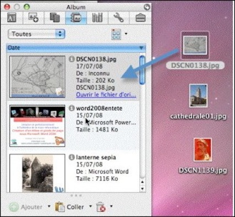Open the Citations pages toolbar icon
235x217 pixels.
tap(55, 18)
